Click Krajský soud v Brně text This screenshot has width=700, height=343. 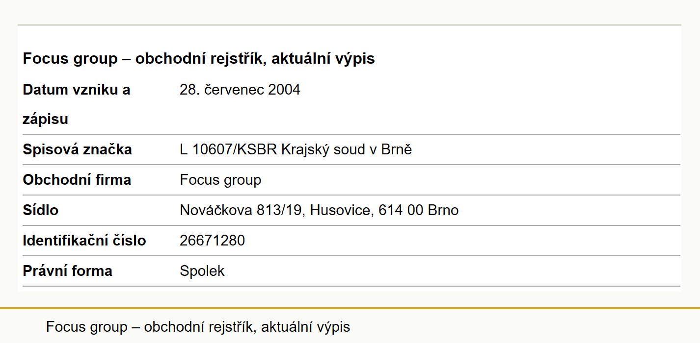347,149
